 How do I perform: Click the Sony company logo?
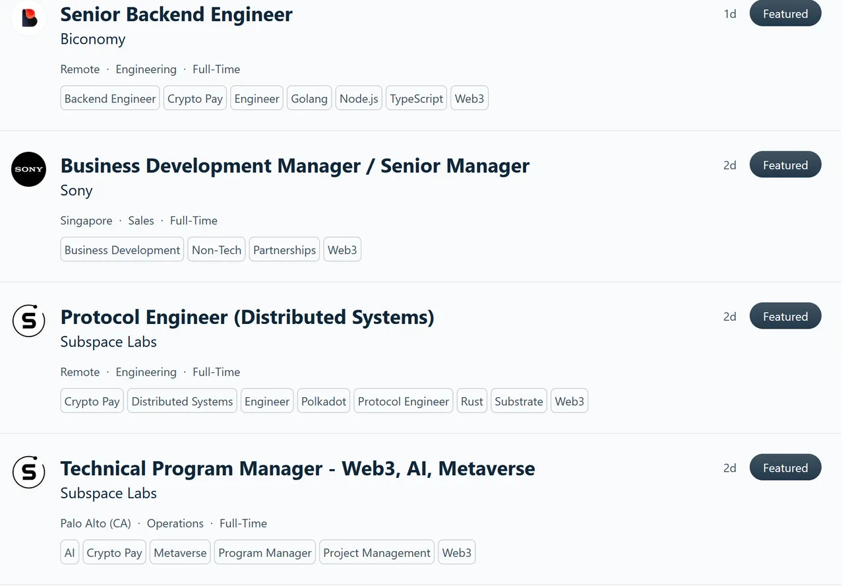tap(29, 170)
